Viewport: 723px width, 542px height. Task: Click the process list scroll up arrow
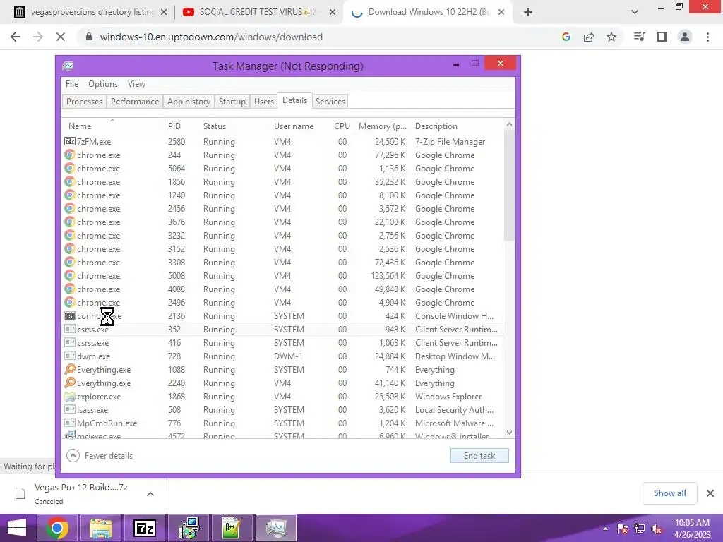pyautogui.click(x=509, y=124)
